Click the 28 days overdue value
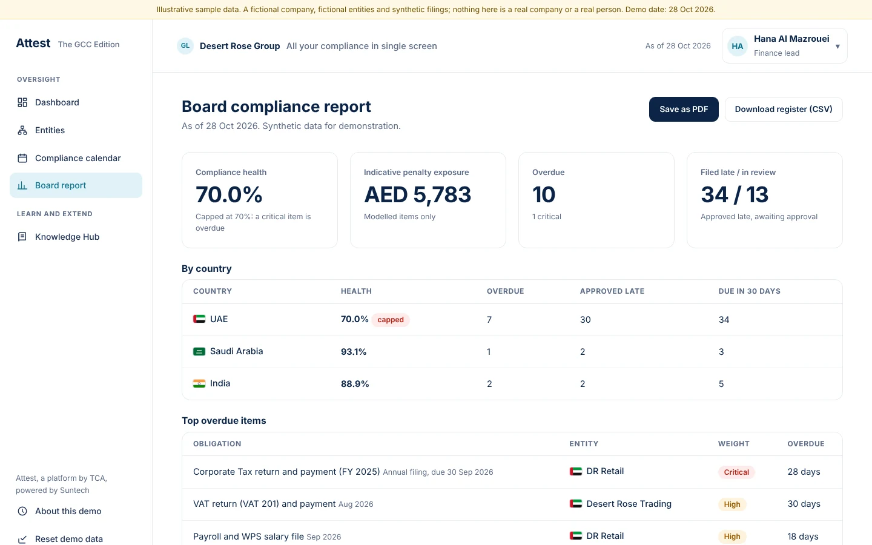The image size is (872, 545). (x=804, y=472)
